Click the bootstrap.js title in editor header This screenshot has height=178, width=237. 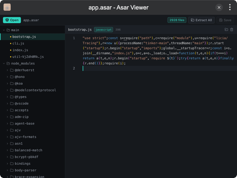click(80, 30)
